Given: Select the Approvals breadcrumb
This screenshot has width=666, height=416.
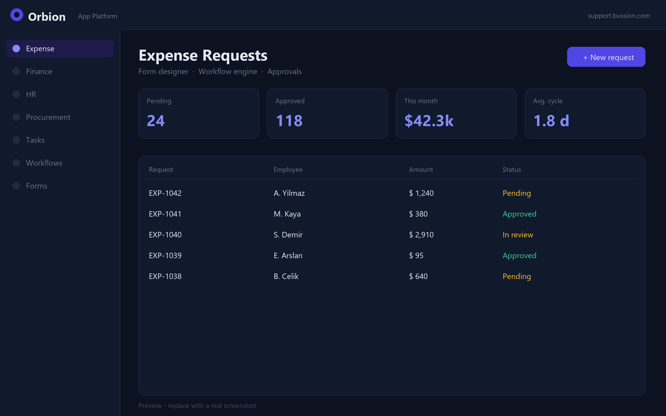Looking at the screenshot, I should click(285, 72).
